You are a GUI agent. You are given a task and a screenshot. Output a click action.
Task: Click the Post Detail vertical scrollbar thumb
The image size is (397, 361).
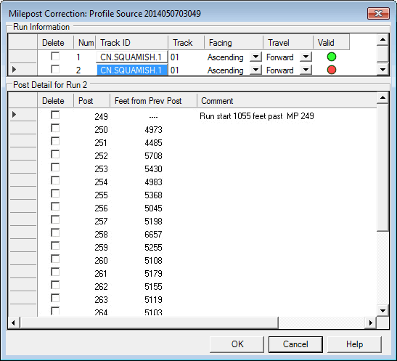pos(382,167)
